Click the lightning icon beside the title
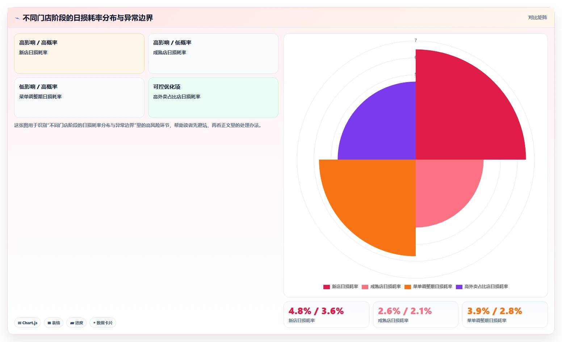 coord(17,18)
